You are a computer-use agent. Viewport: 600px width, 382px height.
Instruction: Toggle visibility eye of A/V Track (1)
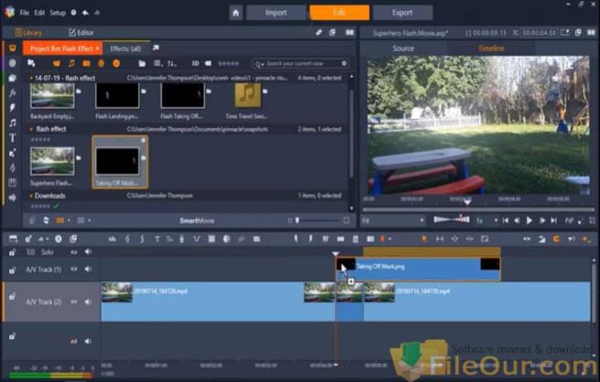tap(74, 269)
